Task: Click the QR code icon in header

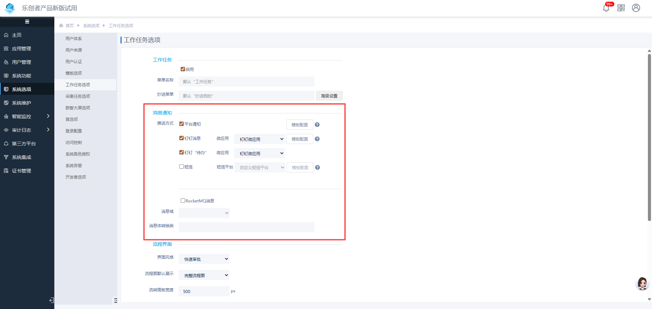Action: [621, 8]
